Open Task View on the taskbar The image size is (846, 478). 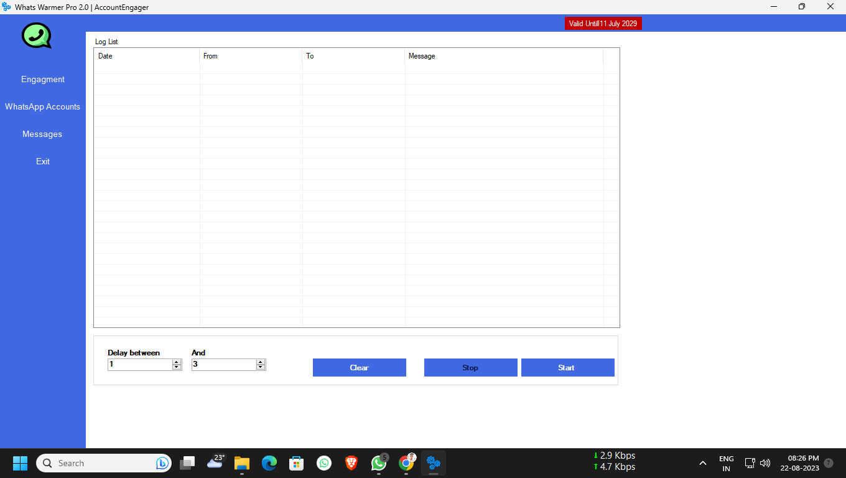click(187, 463)
